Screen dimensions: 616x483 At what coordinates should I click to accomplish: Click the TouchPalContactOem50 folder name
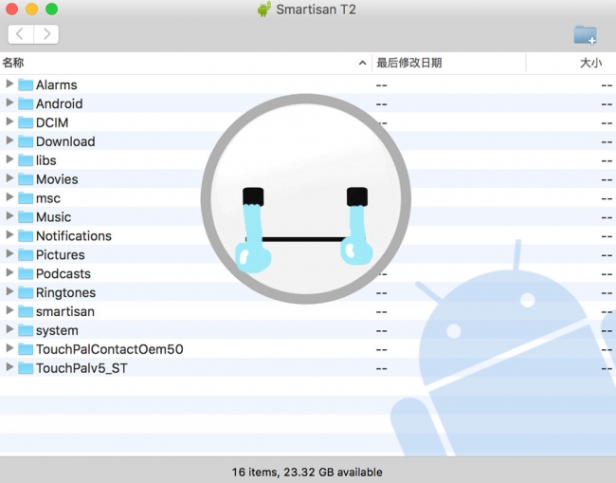(x=110, y=349)
